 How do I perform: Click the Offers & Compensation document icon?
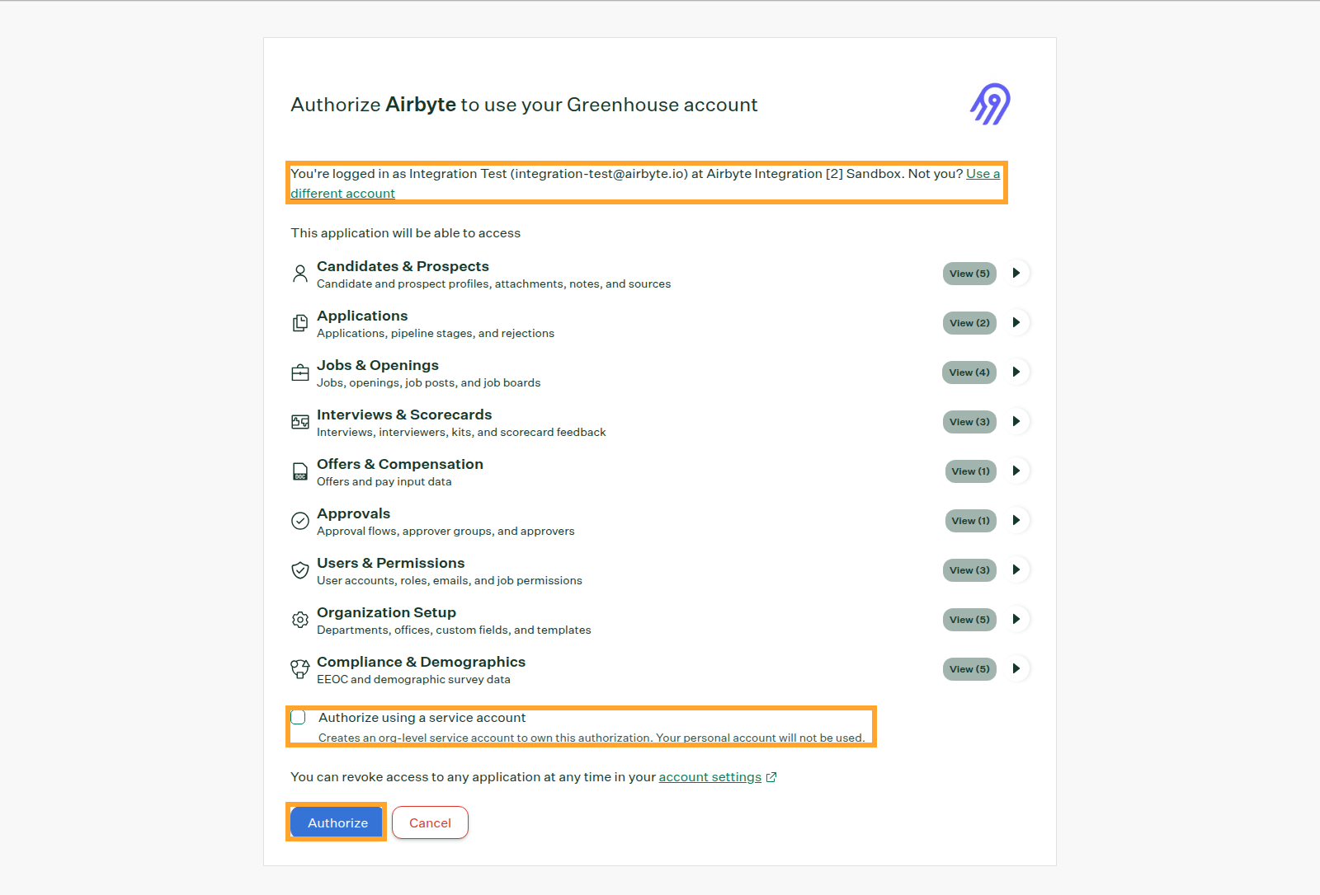click(300, 471)
